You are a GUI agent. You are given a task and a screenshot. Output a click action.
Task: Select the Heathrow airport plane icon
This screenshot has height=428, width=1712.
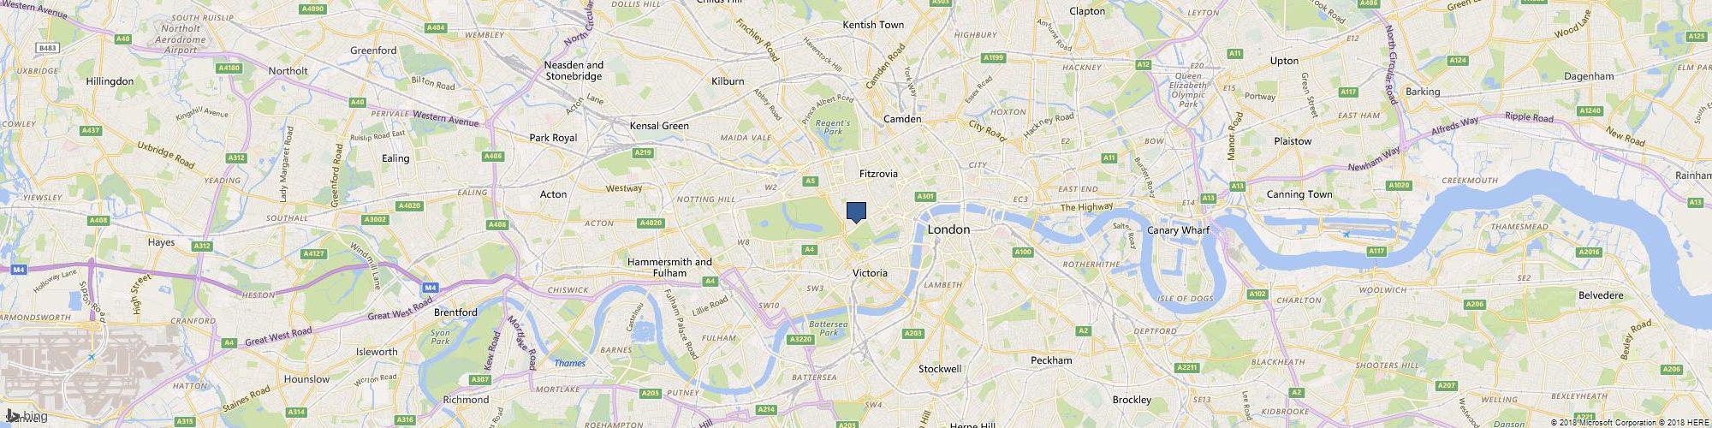tap(91, 357)
